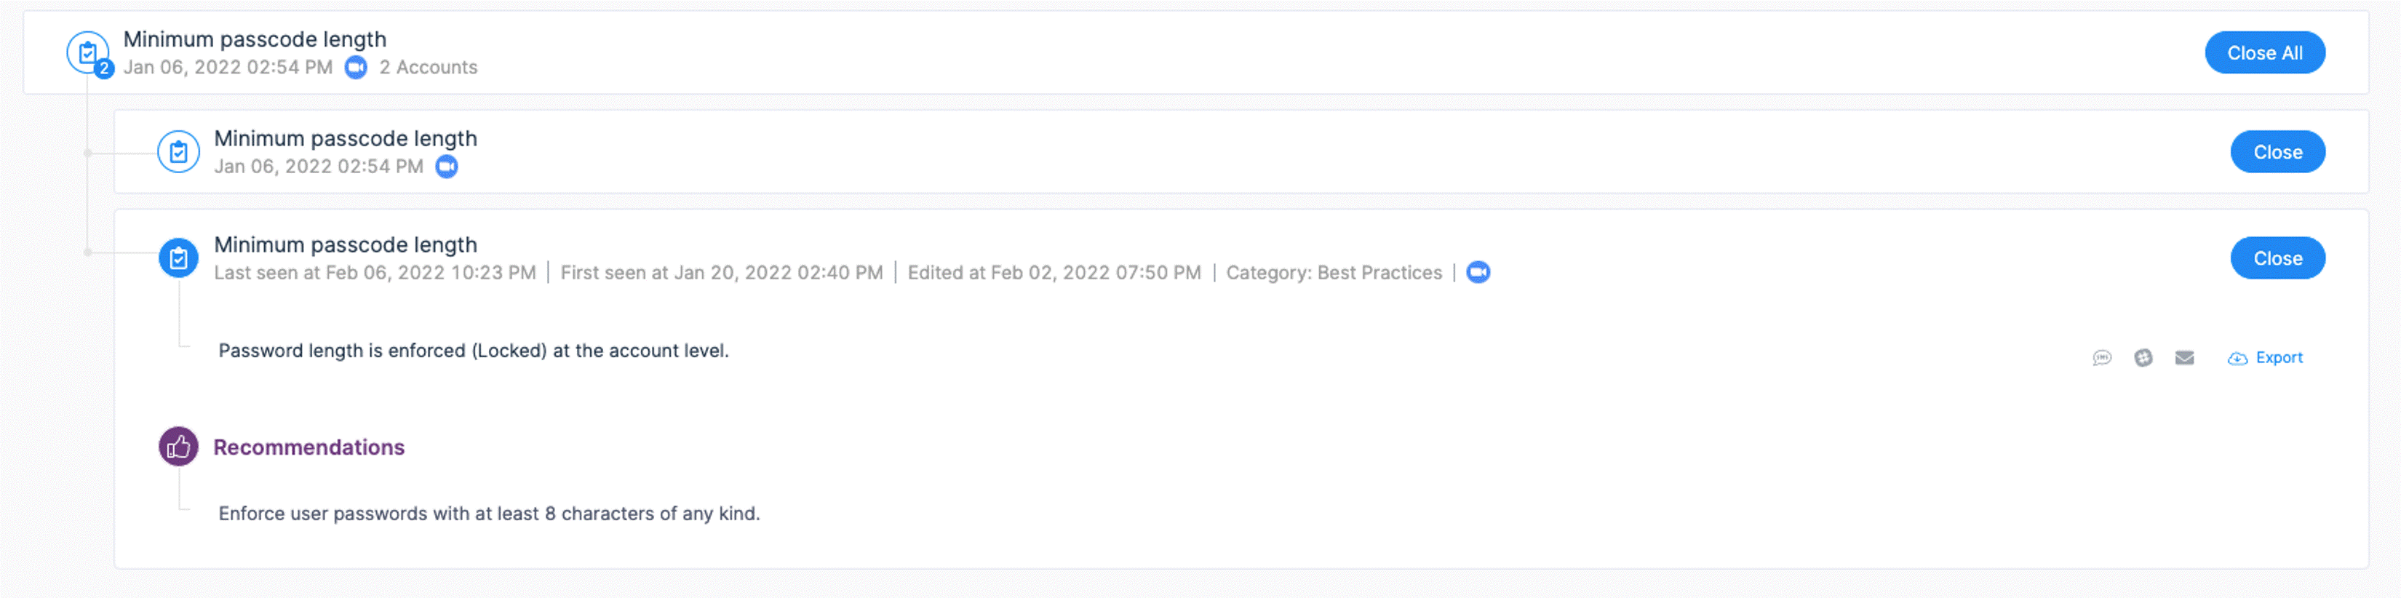
Task: Open the Export link
Action: pyautogui.click(x=2279, y=356)
